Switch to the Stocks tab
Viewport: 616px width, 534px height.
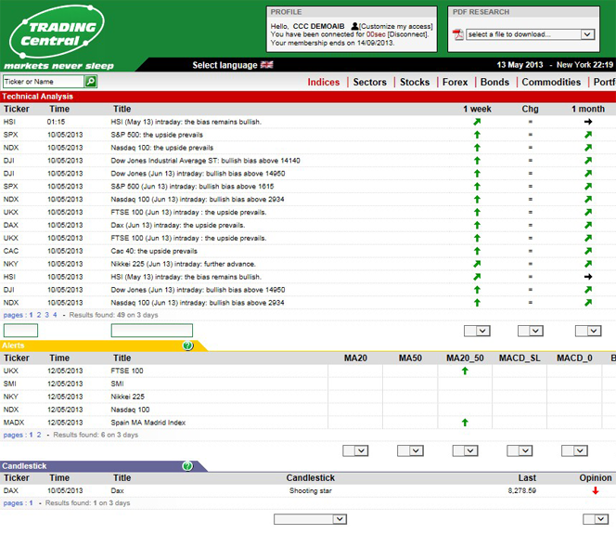415,82
